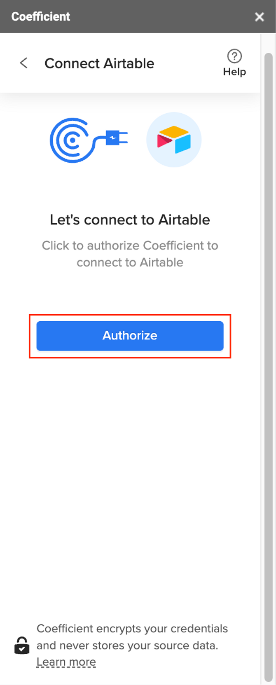
Task: Click the dark gray Coefficient title bar
Action: coord(138,16)
